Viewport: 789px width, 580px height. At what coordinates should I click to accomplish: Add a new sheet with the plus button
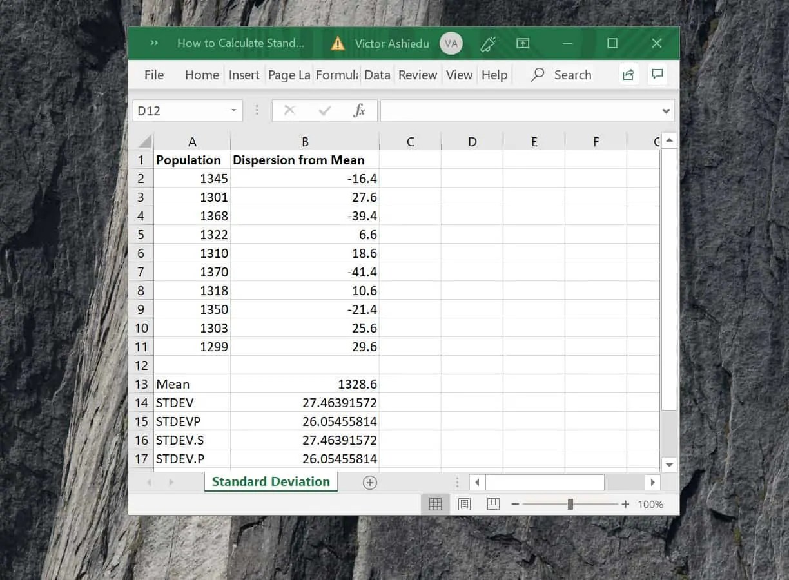[x=369, y=481]
